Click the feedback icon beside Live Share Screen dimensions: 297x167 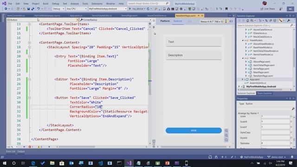[x=281, y=9]
